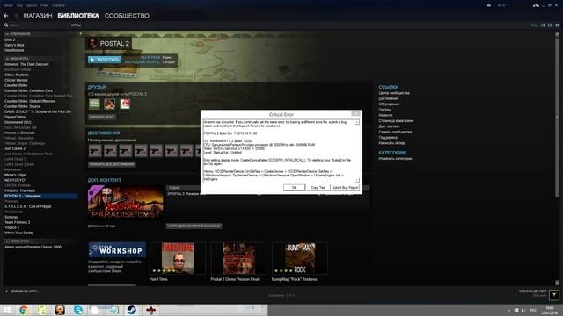The width and height of the screenshot is (563, 316).
Task: Select Aliens versus Predator Classic 2000
Action: 33,247
